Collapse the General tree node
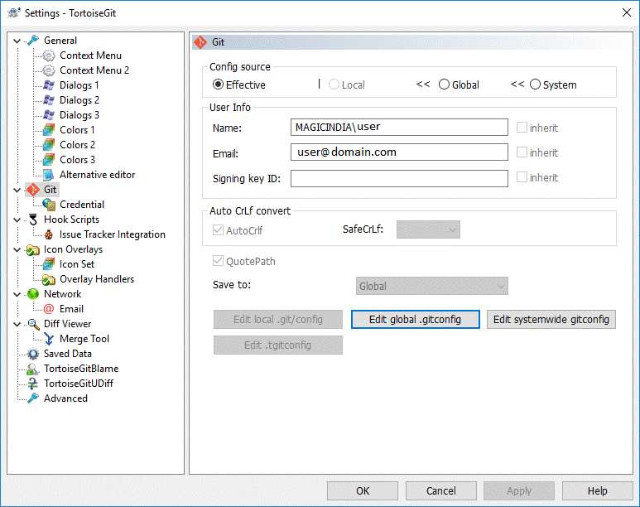Viewport: 640px width, 507px height. point(17,41)
